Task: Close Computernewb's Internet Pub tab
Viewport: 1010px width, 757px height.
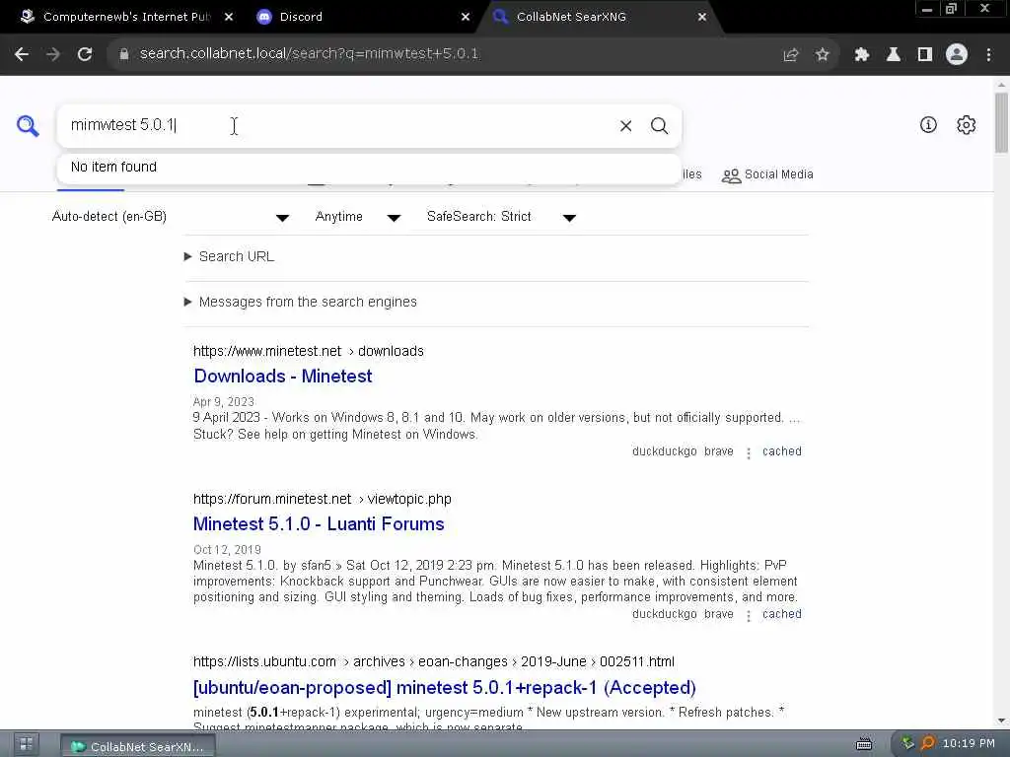Action: pos(229,17)
